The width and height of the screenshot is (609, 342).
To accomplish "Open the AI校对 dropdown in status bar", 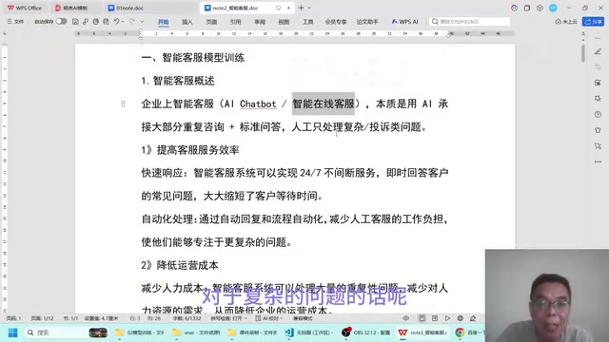I will [x=268, y=318].
